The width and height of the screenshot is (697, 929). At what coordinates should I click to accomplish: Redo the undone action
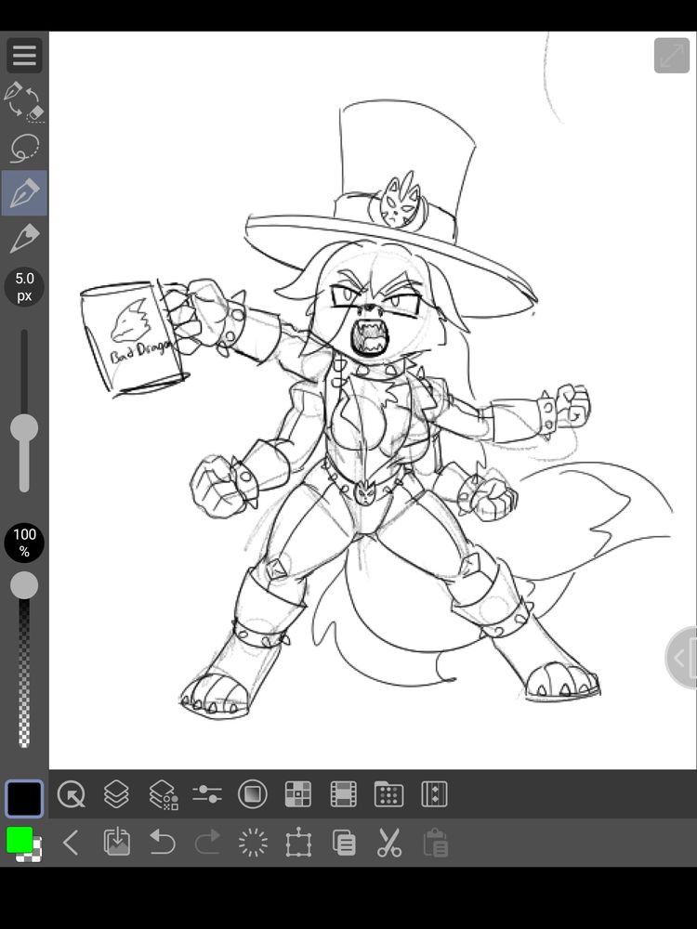pos(207,842)
